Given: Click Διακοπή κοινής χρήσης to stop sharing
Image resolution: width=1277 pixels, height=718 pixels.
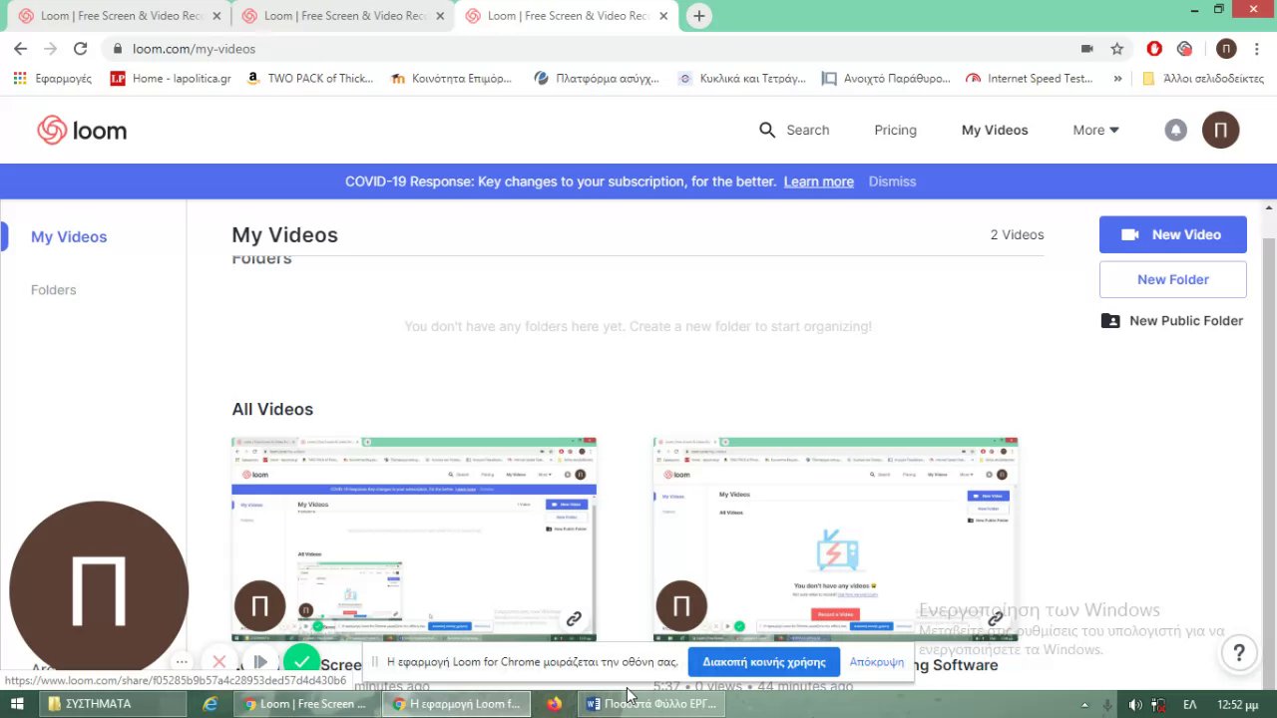Looking at the screenshot, I should [763, 662].
